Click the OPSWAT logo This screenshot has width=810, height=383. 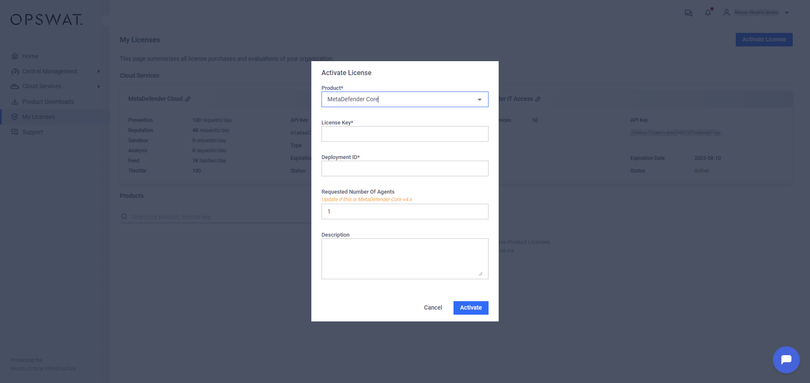point(46,20)
